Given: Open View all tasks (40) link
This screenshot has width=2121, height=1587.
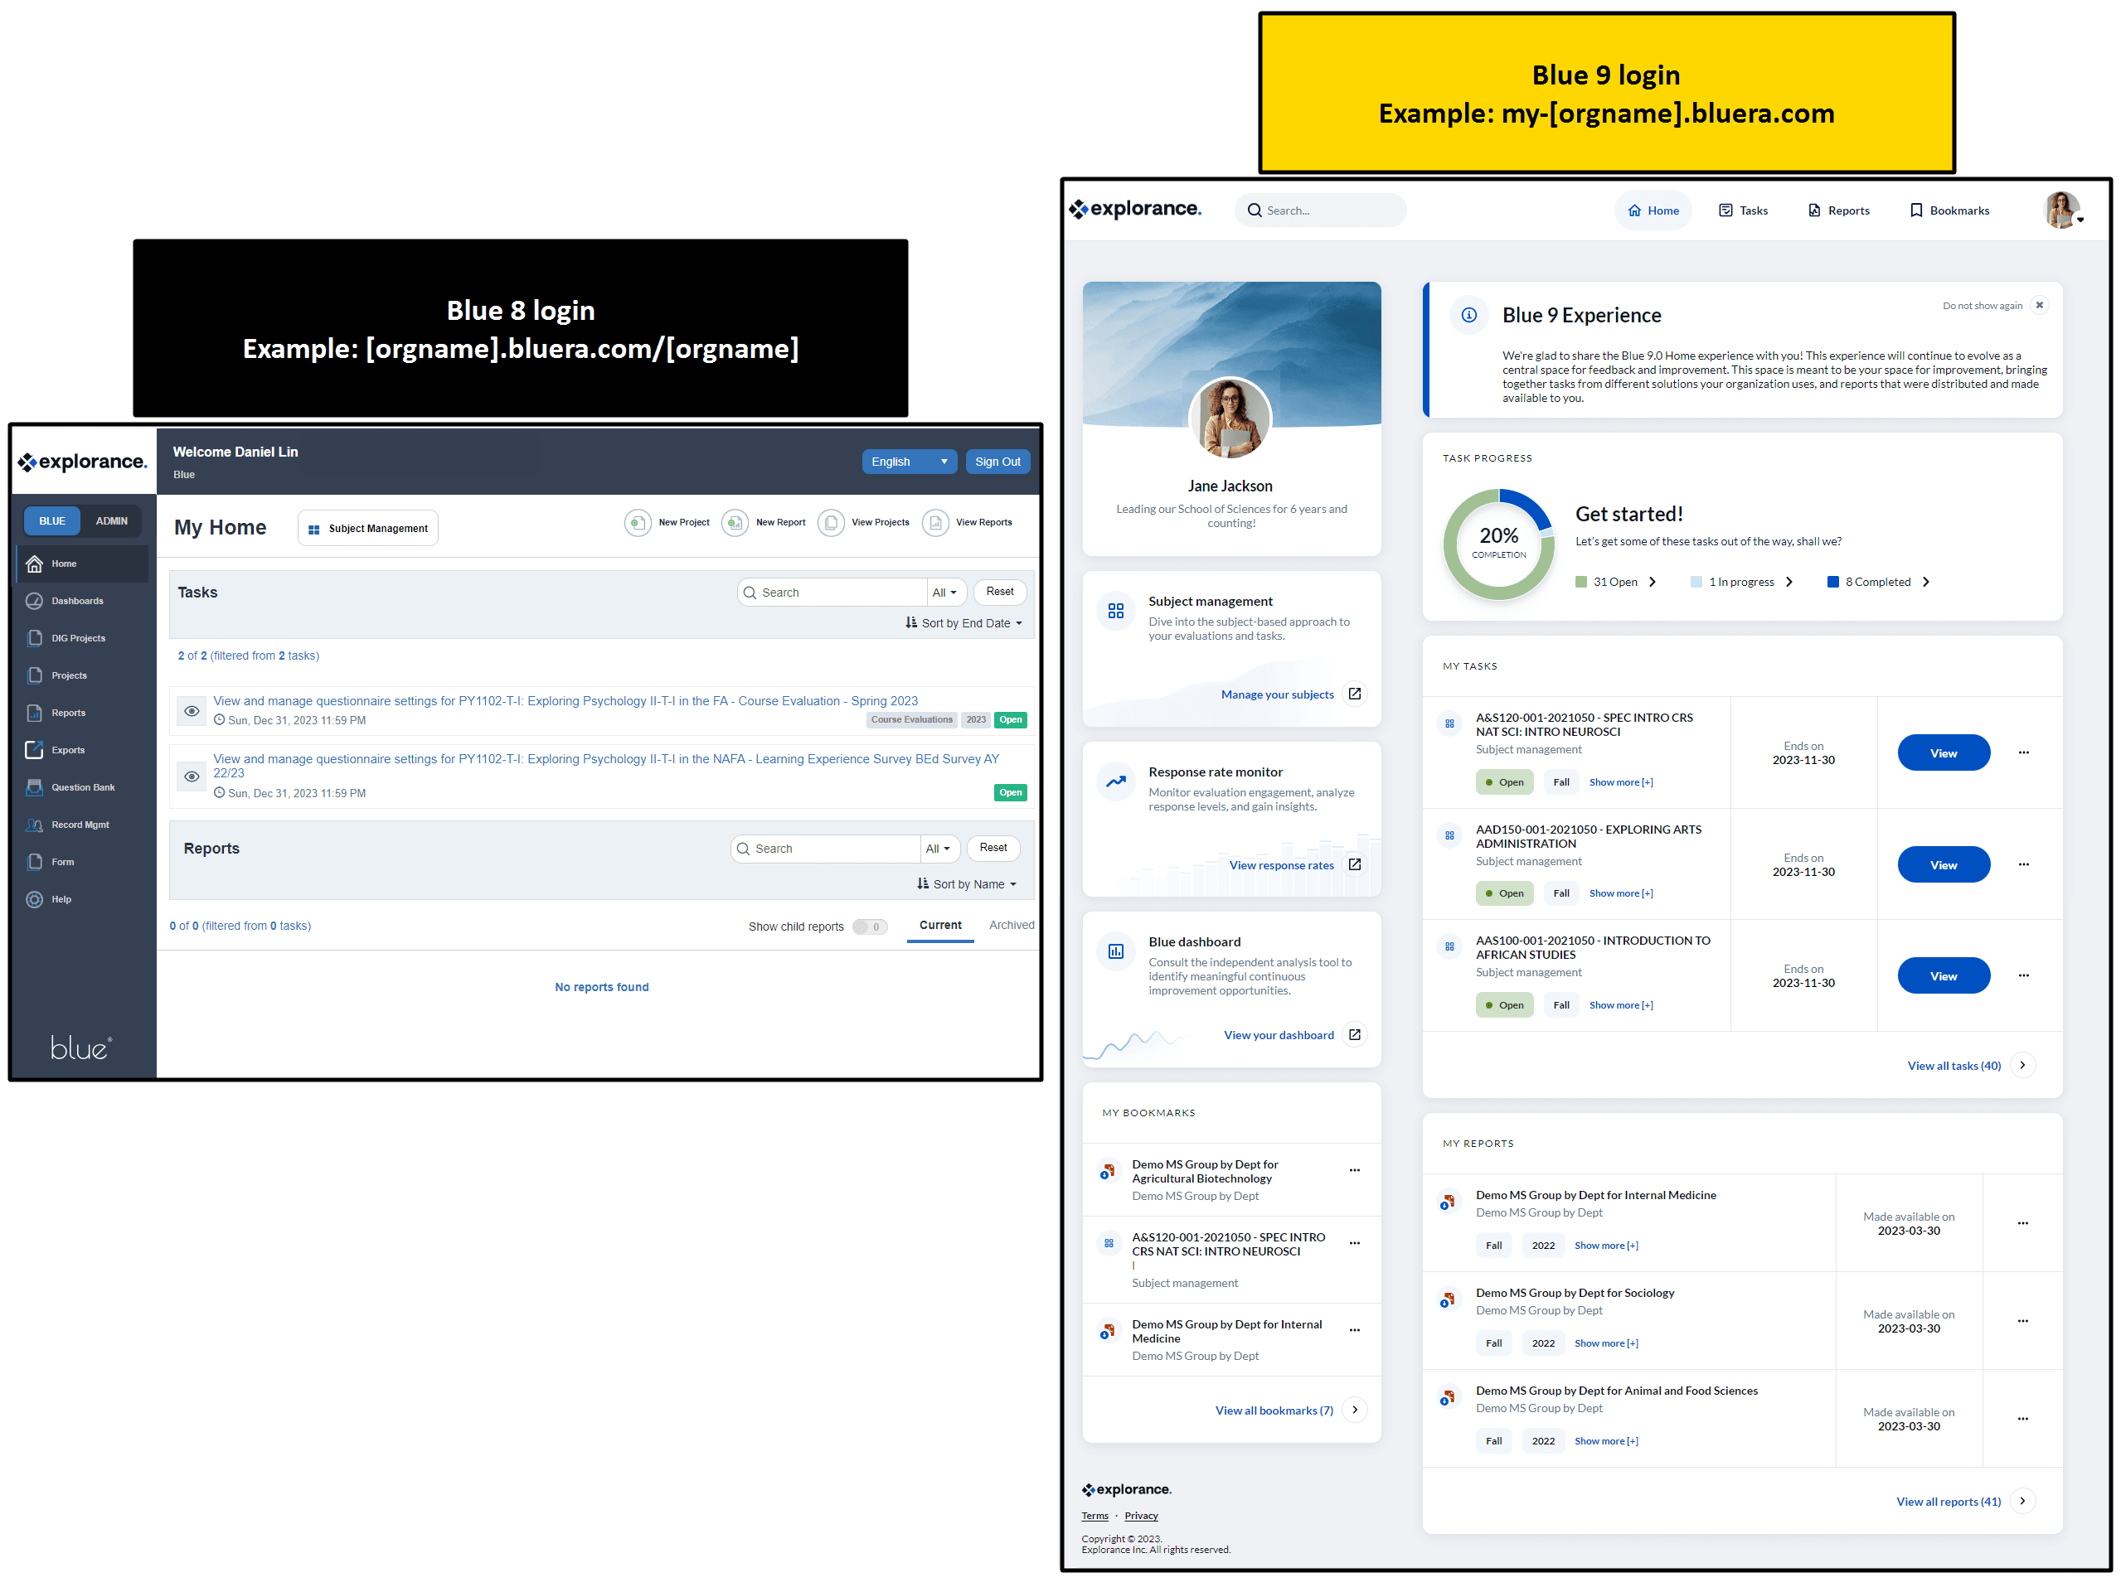Looking at the screenshot, I should tap(1954, 1067).
